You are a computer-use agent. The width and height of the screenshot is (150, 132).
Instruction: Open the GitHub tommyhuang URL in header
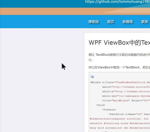118,2
